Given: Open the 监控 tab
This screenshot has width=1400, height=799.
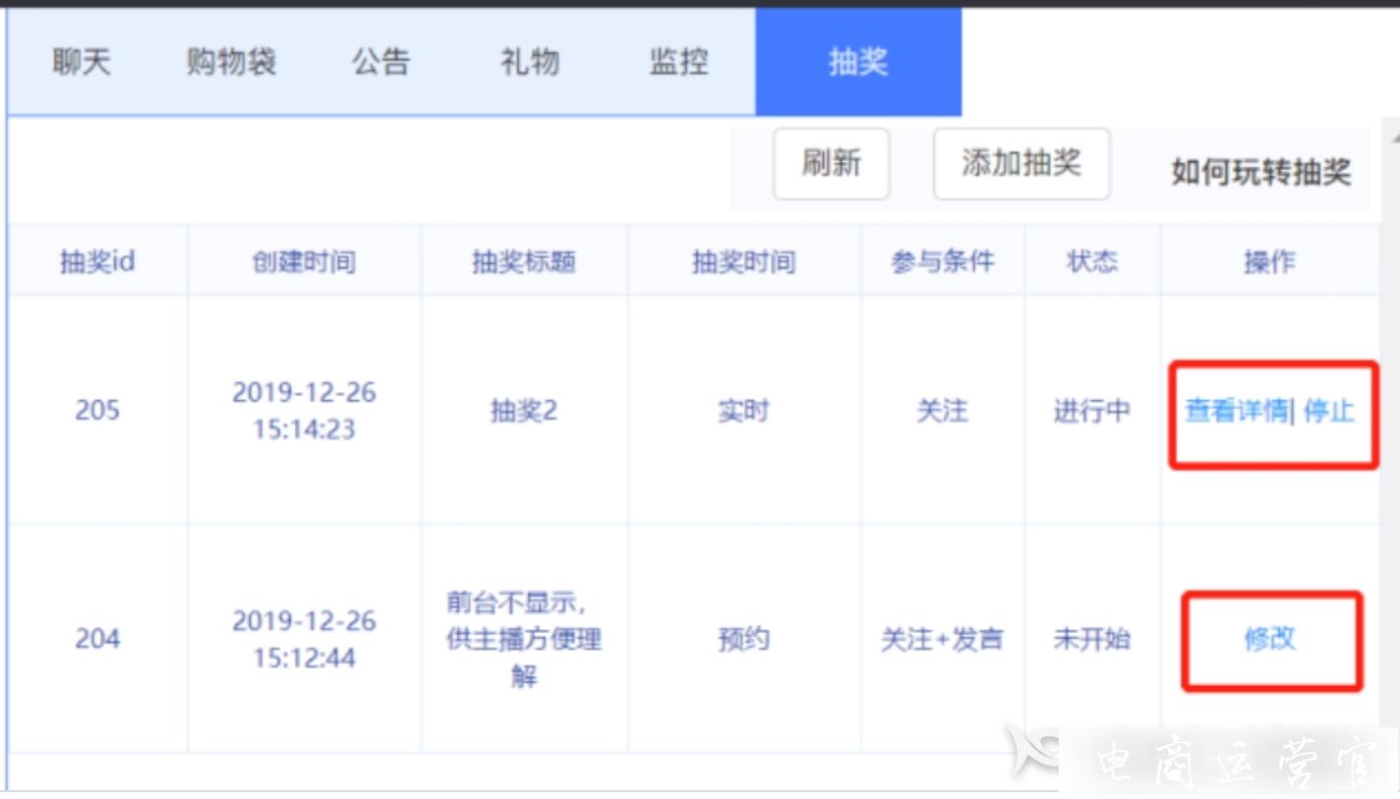Looking at the screenshot, I should tap(678, 62).
